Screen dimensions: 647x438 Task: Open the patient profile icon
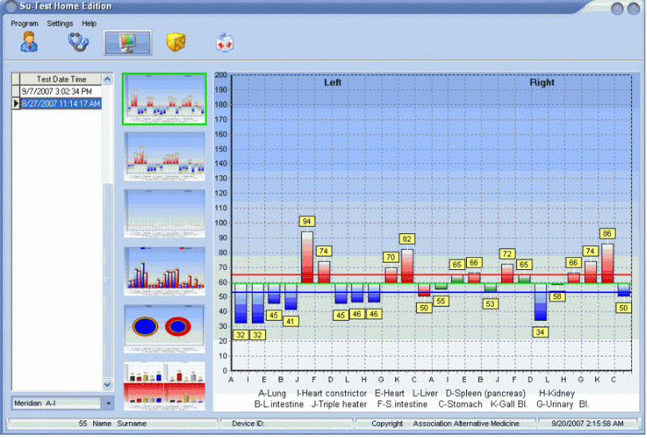(29, 42)
